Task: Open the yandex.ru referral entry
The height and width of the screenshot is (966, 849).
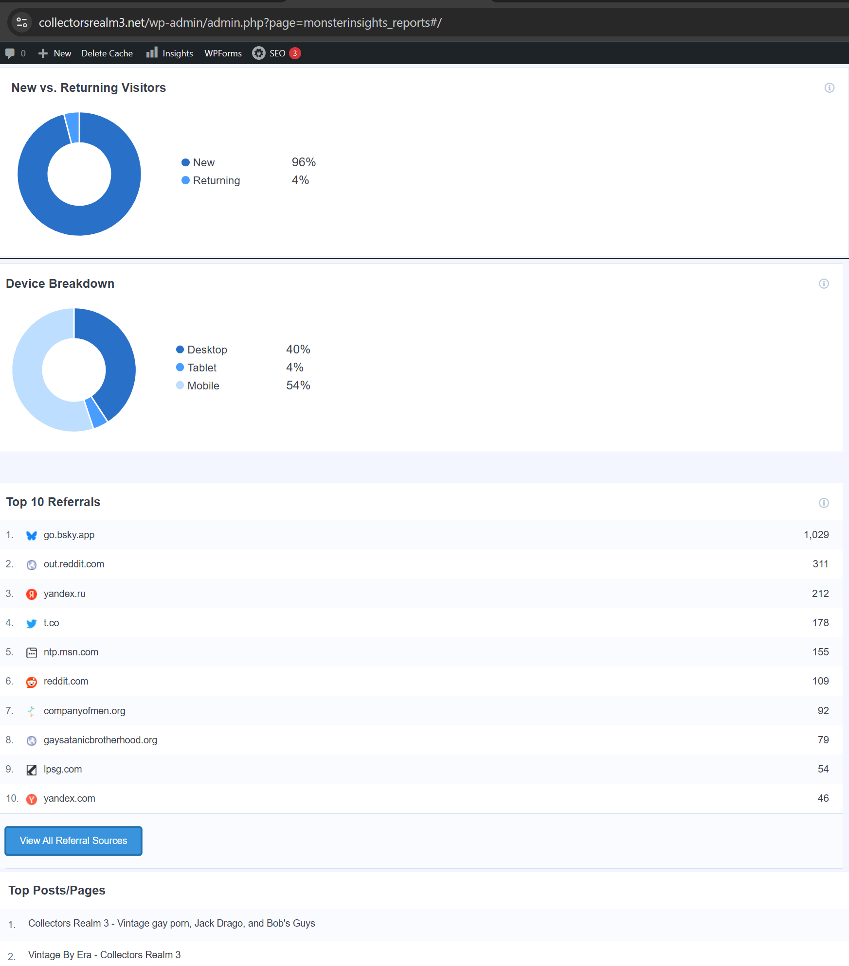Action: point(421,594)
